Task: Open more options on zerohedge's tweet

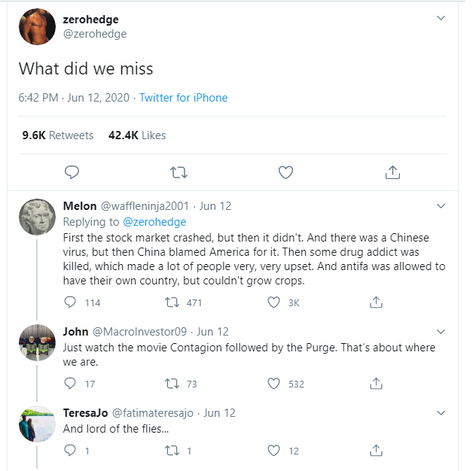Action: pyautogui.click(x=441, y=18)
